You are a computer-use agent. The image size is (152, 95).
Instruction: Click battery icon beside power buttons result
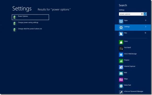pos(15,30)
